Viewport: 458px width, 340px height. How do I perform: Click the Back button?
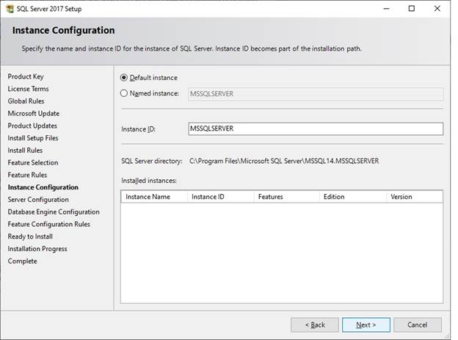click(x=314, y=325)
